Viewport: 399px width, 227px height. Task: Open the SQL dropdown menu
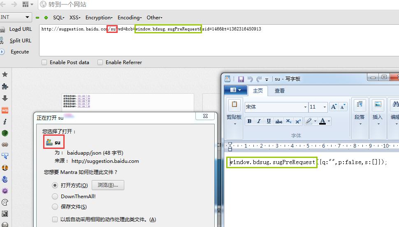[x=59, y=18]
